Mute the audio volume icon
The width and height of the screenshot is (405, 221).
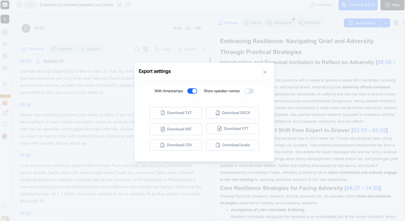[188, 28]
